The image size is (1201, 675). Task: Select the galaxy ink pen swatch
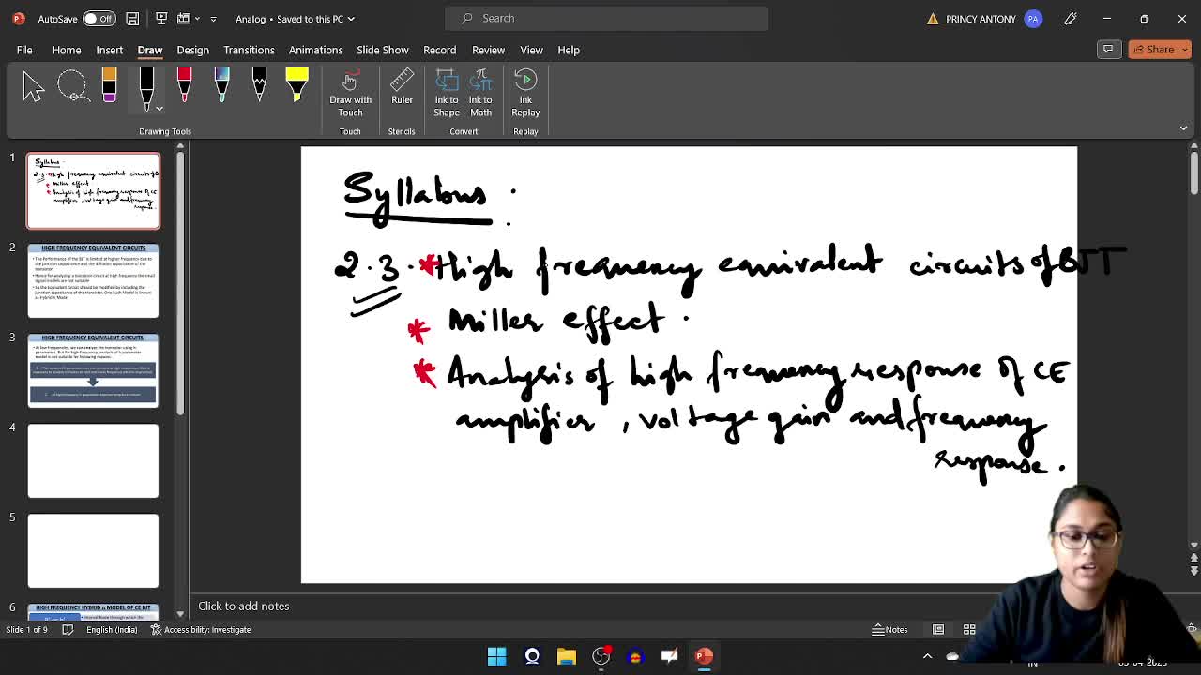tap(221, 86)
